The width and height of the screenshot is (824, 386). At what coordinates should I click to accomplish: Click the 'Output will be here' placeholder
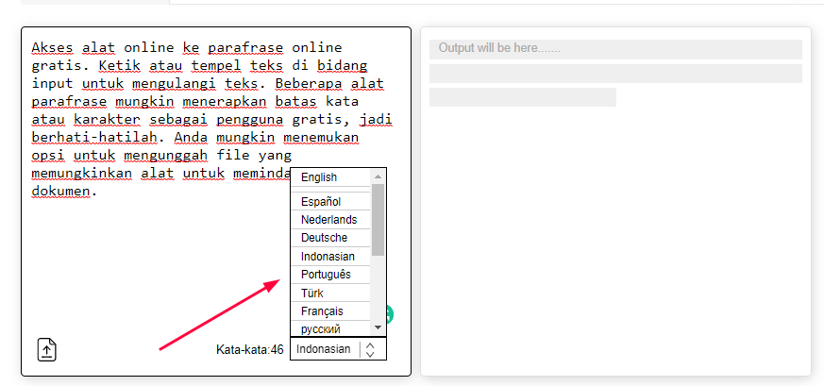pyautogui.click(x=499, y=48)
